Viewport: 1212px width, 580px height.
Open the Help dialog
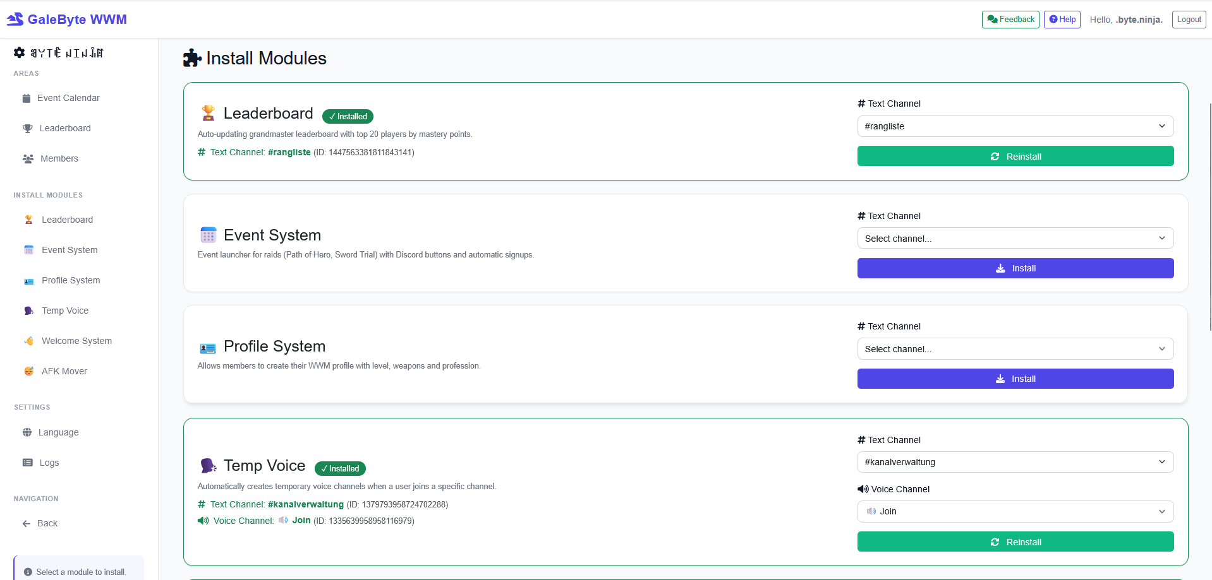[1061, 19]
